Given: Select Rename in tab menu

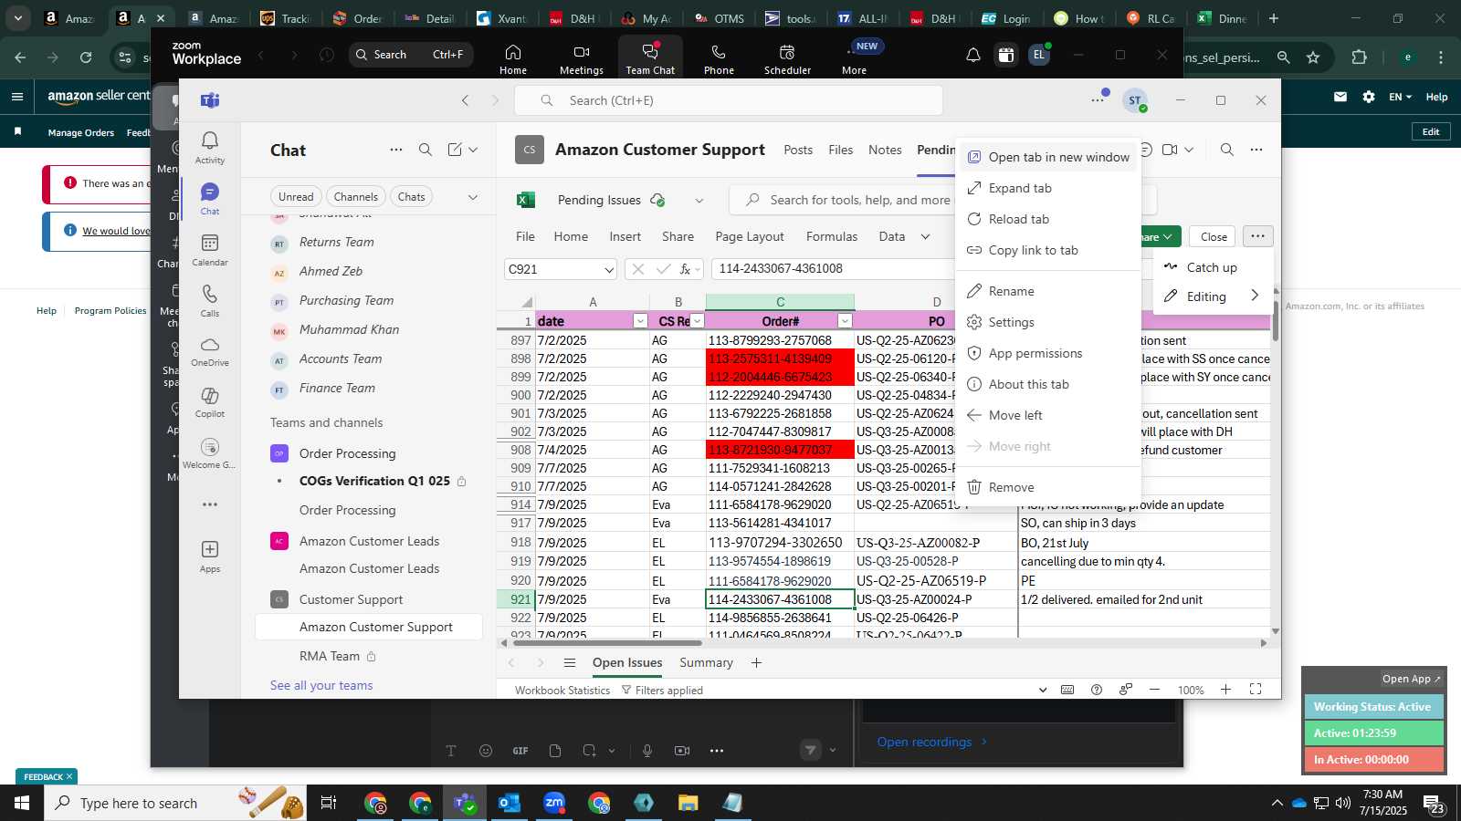Looking at the screenshot, I should tap(1048, 291).
